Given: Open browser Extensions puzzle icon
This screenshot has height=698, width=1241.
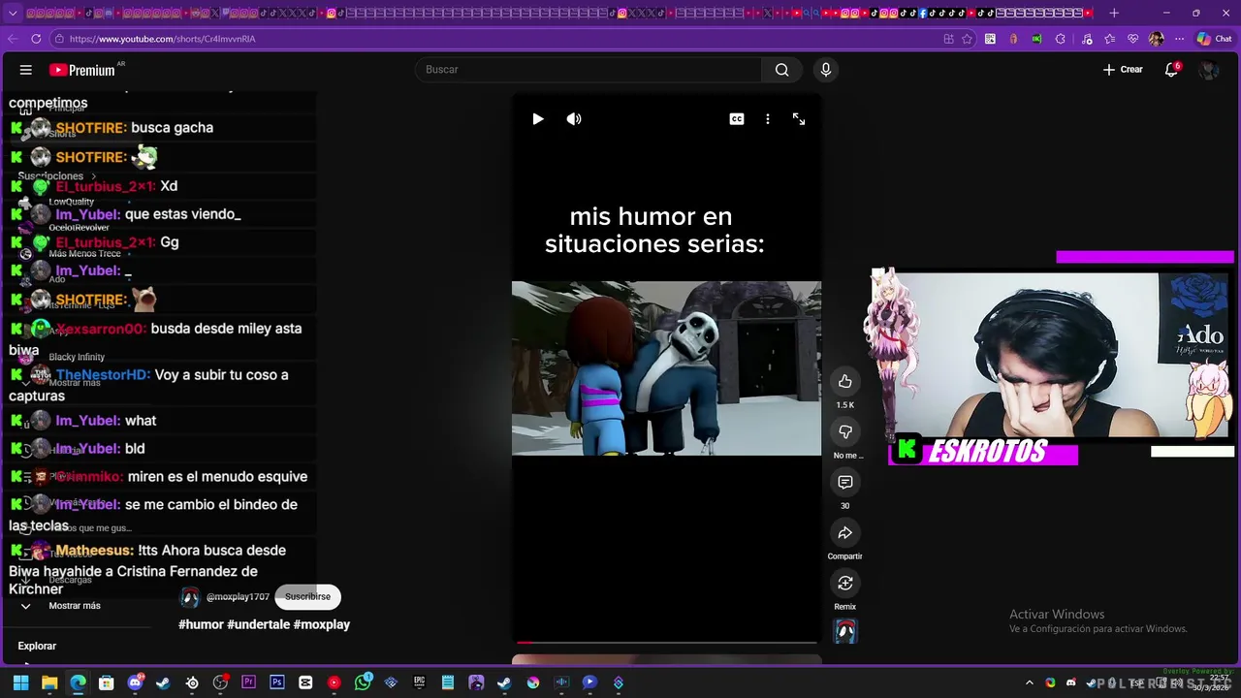Looking at the screenshot, I should click(x=1060, y=39).
